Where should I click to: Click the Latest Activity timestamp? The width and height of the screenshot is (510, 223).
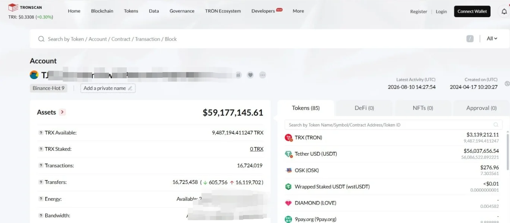(x=412, y=87)
